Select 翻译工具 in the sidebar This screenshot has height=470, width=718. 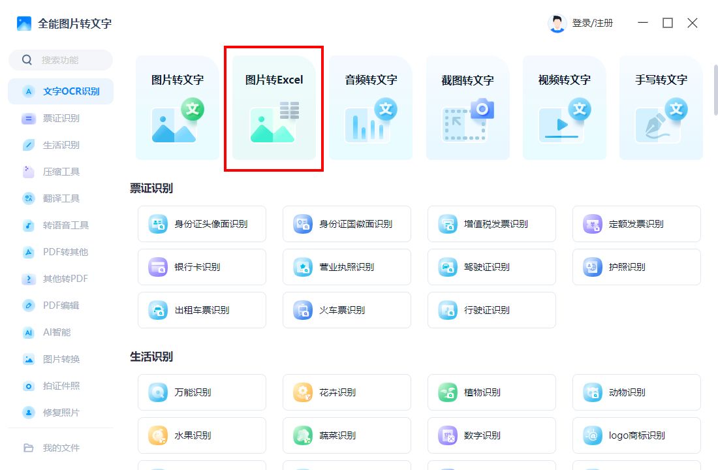coord(61,198)
